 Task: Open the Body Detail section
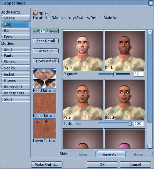coord(46,61)
